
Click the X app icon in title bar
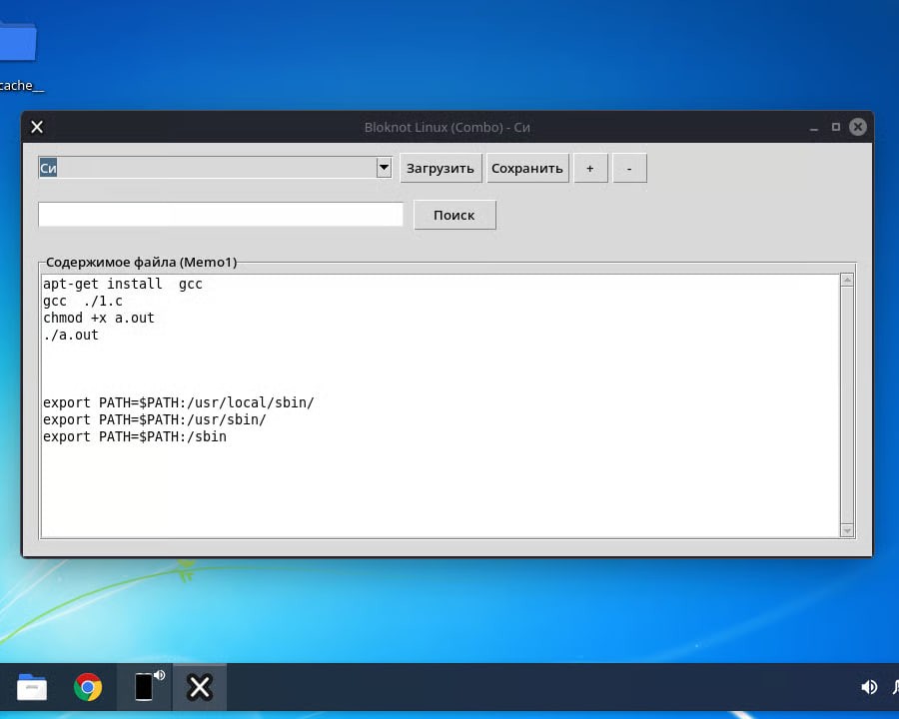pyautogui.click(x=37, y=127)
